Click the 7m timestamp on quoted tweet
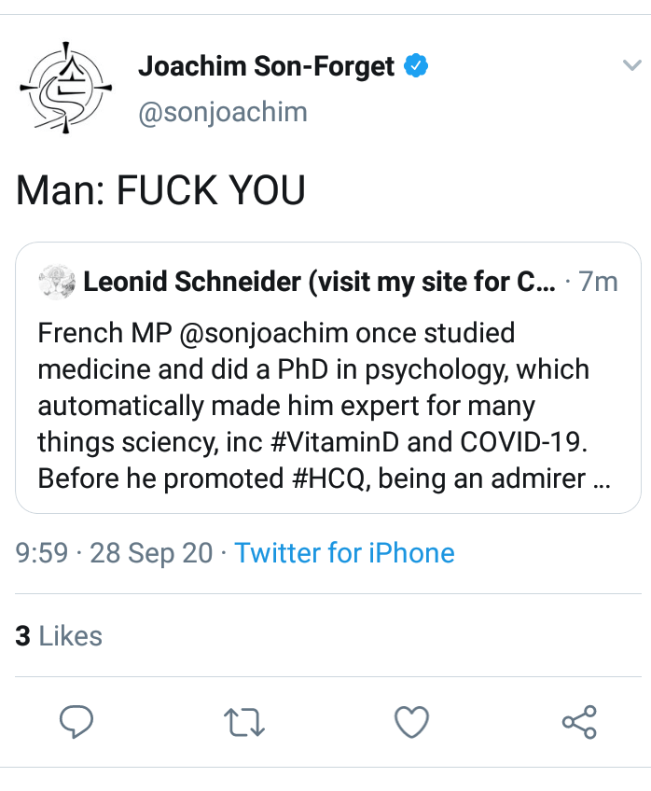The height and width of the screenshot is (791, 651). pyautogui.click(x=599, y=282)
